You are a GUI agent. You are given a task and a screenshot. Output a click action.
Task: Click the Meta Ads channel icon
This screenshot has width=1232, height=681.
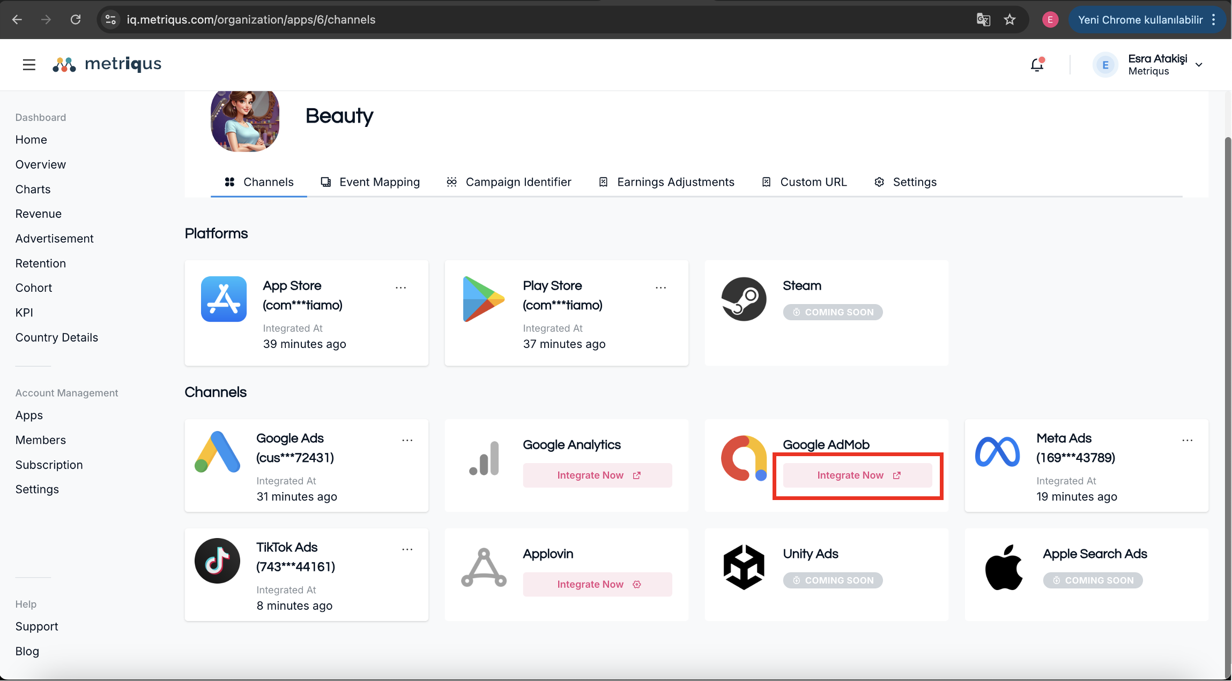[x=997, y=452]
